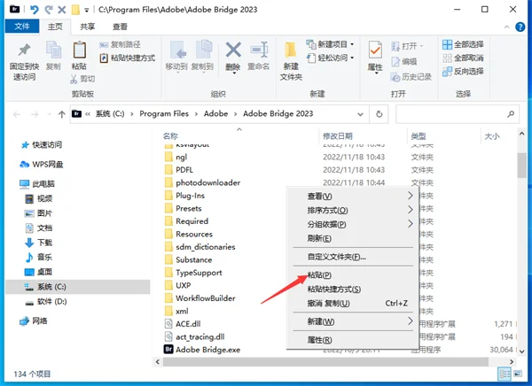Click the back navigation arrow
Screen dimensions: 532x386
pos(17,114)
